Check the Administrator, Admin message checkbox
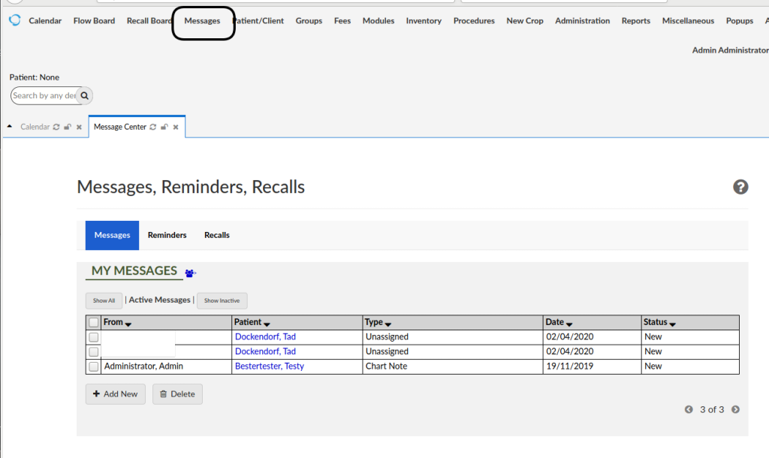The height and width of the screenshot is (458, 769). pos(93,366)
